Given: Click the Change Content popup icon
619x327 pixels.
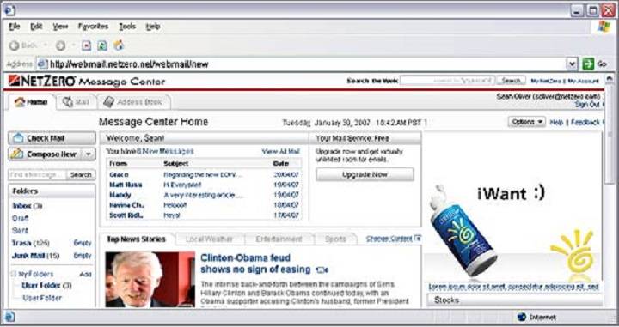Looking at the screenshot, I should 418,239.
